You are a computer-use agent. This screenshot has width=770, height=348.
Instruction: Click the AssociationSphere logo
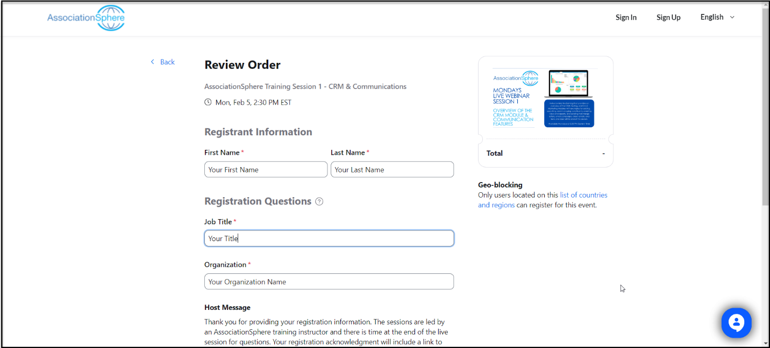pos(86,18)
